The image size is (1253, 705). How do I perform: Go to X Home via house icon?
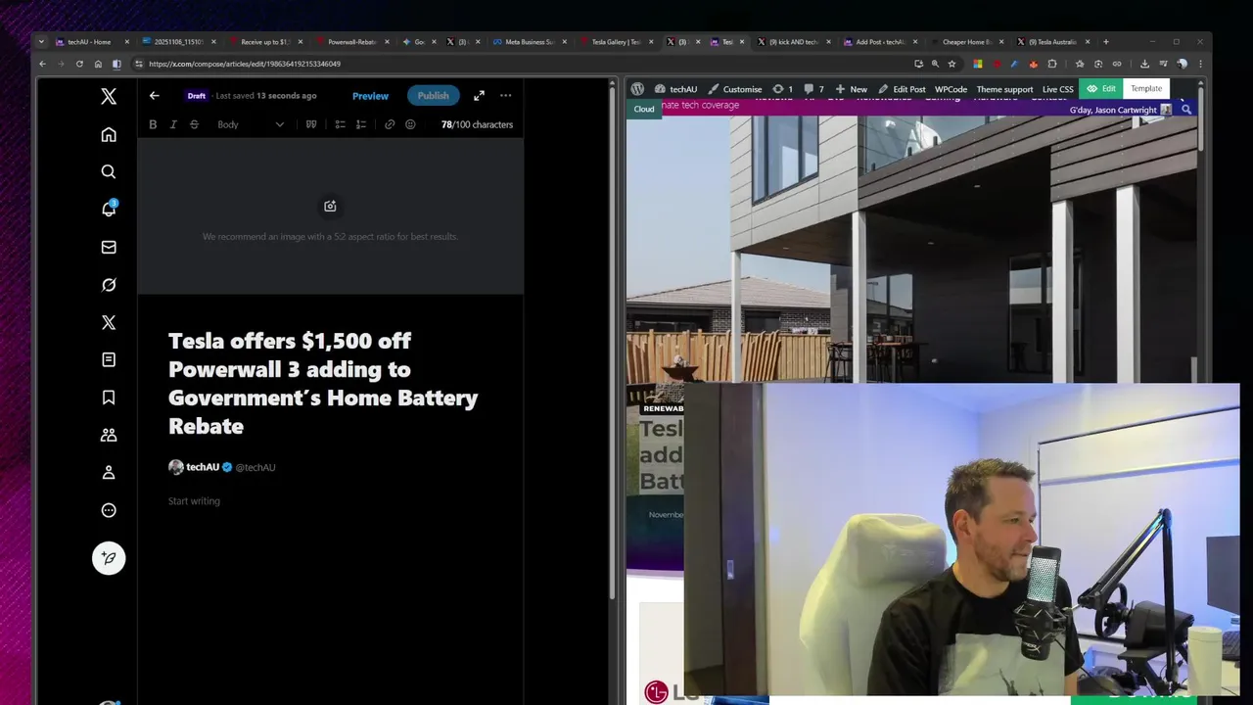click(109, 134)
